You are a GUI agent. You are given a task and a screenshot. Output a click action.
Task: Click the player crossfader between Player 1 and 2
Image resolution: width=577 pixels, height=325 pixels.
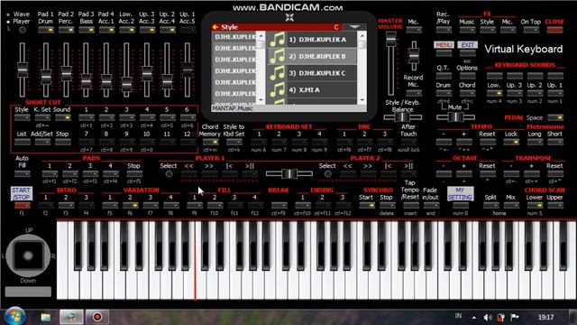[x=289, y=173]
